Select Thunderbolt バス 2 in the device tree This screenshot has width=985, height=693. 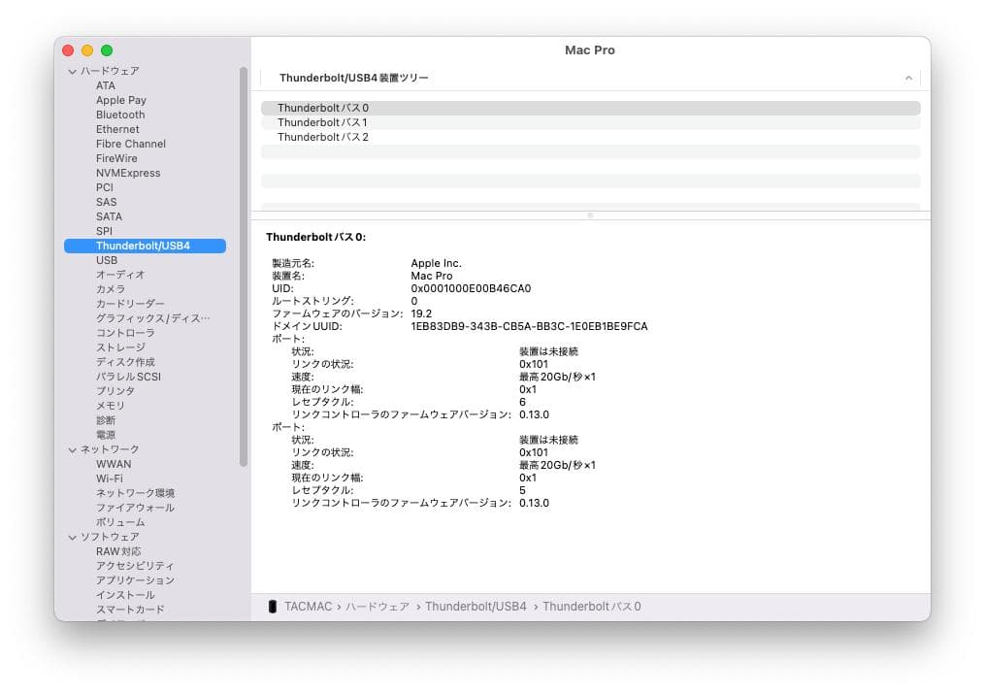pyautogui.click(x=324, y=137)
